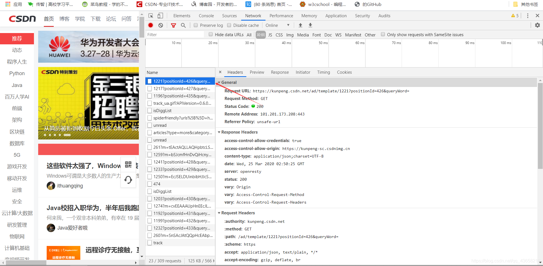This screenshot has width=543, height=266.
Task: Open the CSDN bookmark in the bookmarks bar
Action: coord(160,4)
